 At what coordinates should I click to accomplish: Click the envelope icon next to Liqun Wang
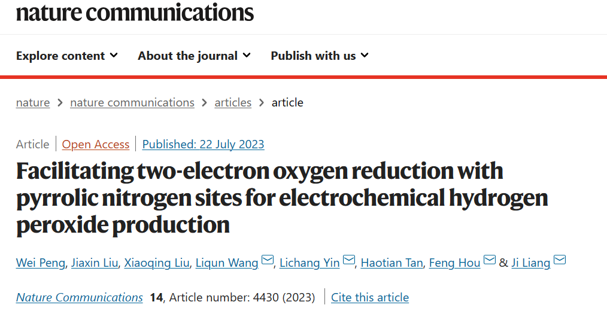[268, 260]
